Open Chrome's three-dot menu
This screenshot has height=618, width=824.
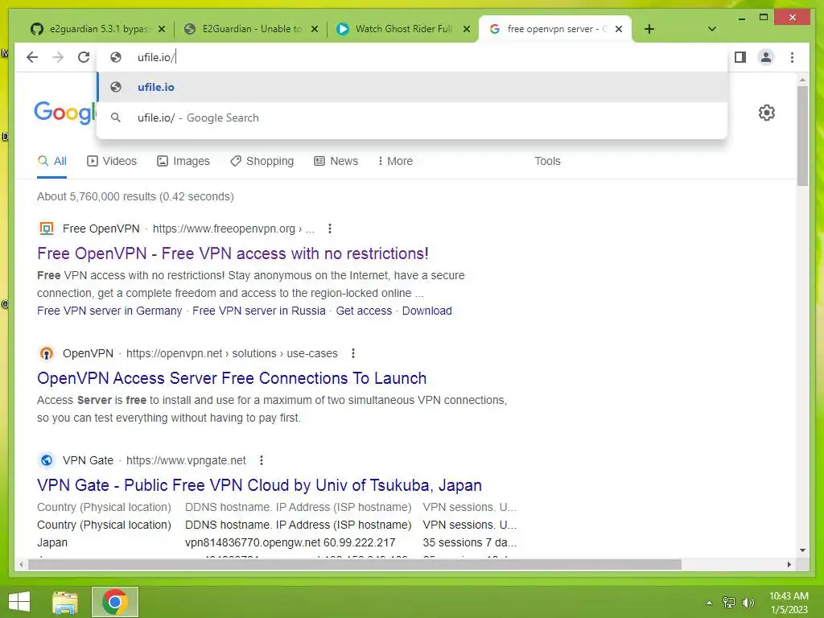[792, 57]
